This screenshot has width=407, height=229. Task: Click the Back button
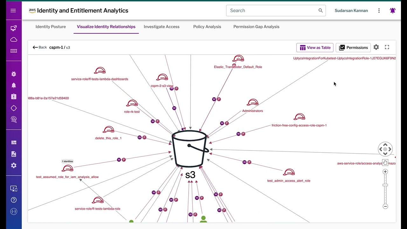40,47
